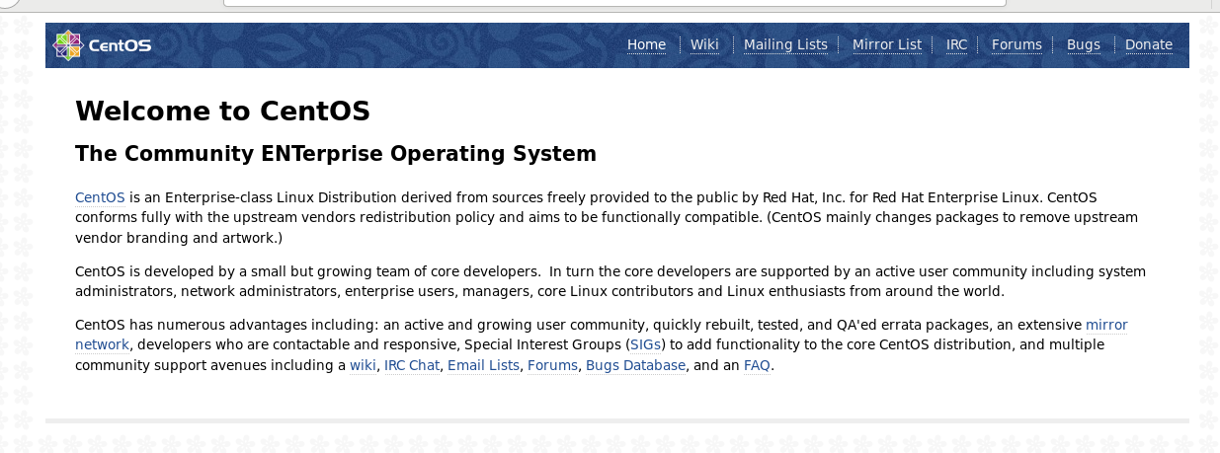The width and height of the screenshot is (1220, 453).
Task: Open the IRC Chat body link
Action: pos(412,365)
